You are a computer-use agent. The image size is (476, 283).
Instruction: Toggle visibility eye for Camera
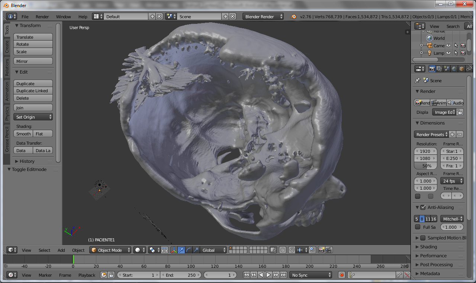pyautogui.click(x=448, y=45)
